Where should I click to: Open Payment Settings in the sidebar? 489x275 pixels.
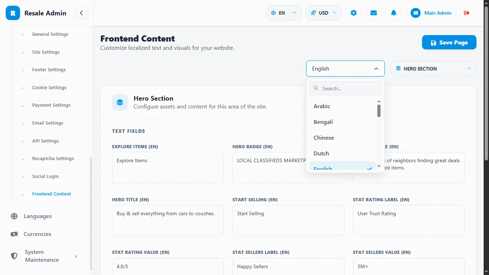(x=51, y=105)
